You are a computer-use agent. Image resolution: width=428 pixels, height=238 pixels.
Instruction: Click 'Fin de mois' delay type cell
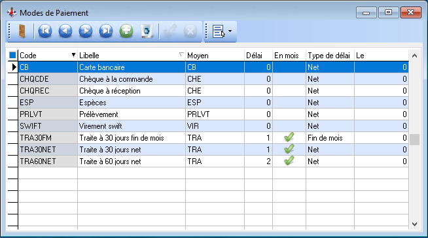coord(330,138)
